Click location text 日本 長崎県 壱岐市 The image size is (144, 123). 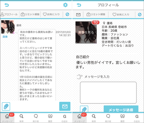coord(114,27)
